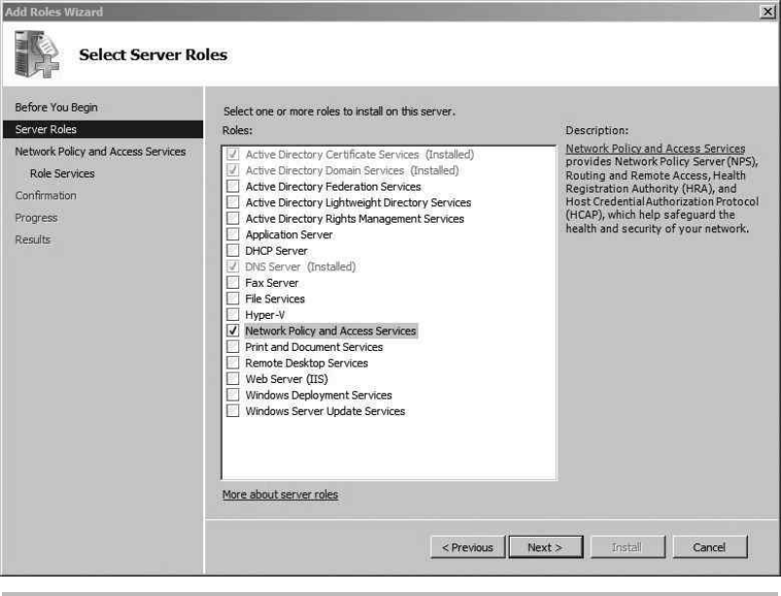Select the Web Server (IIS) label
The height and width of the screenshot is (596, 781).
[x=287, y=379]
